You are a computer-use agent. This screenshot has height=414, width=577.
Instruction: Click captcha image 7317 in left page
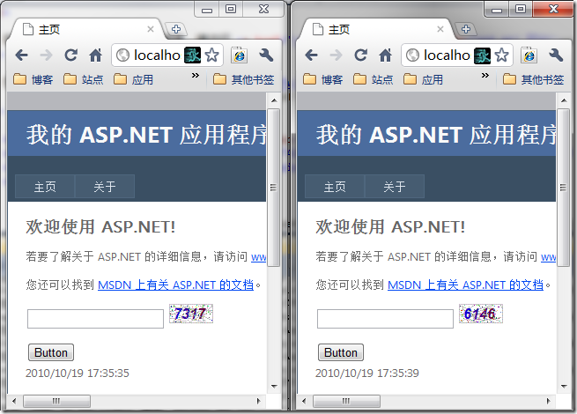[191, 314]
